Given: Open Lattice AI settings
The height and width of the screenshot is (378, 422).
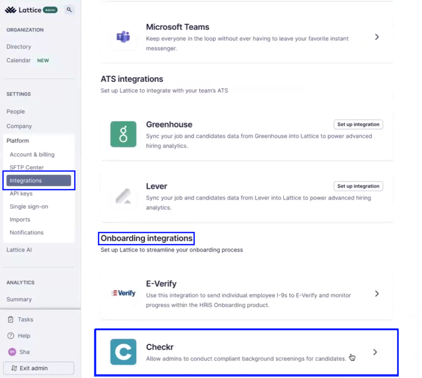Looking at the screenshot, I should [19, 250].
